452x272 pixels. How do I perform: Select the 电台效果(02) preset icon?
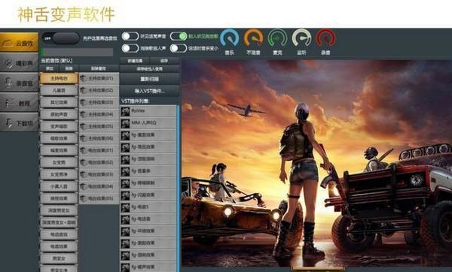tap(84, 162)
